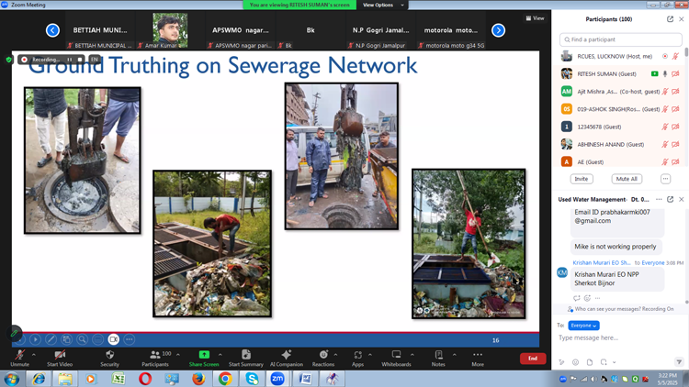Open Whiteboards icon

tap(396, 355)
